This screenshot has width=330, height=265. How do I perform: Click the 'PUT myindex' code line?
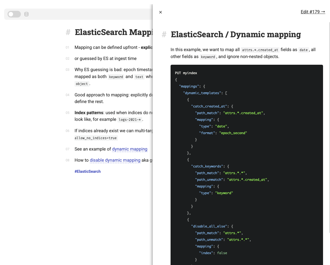click(x=186, y=73)
